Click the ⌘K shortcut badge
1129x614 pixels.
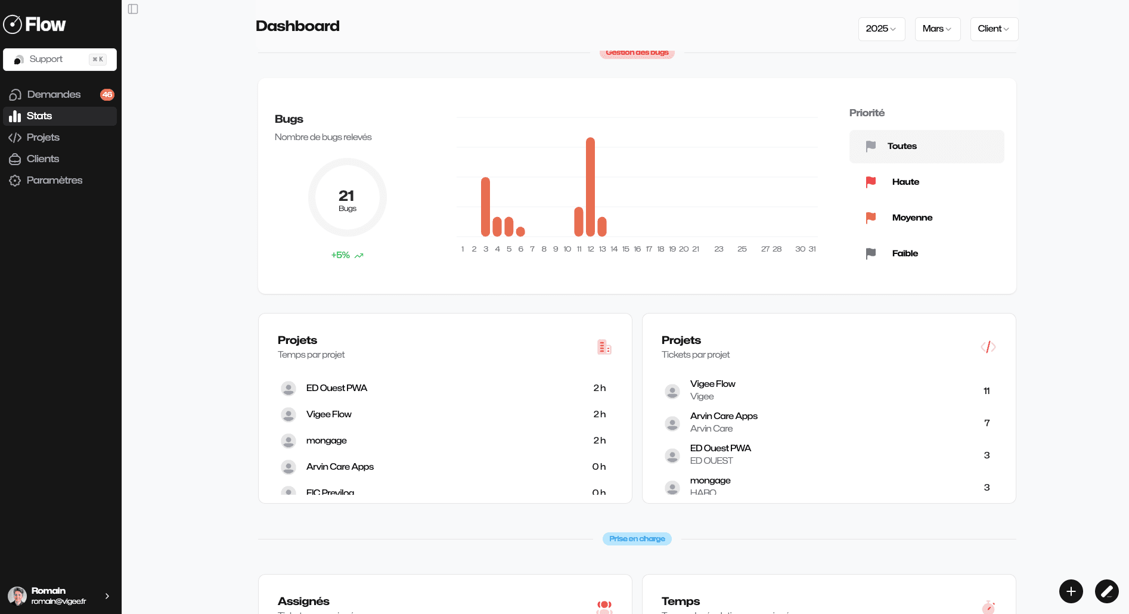(98, 59)
